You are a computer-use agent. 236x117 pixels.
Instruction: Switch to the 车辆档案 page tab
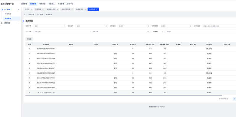click(38, 9)
